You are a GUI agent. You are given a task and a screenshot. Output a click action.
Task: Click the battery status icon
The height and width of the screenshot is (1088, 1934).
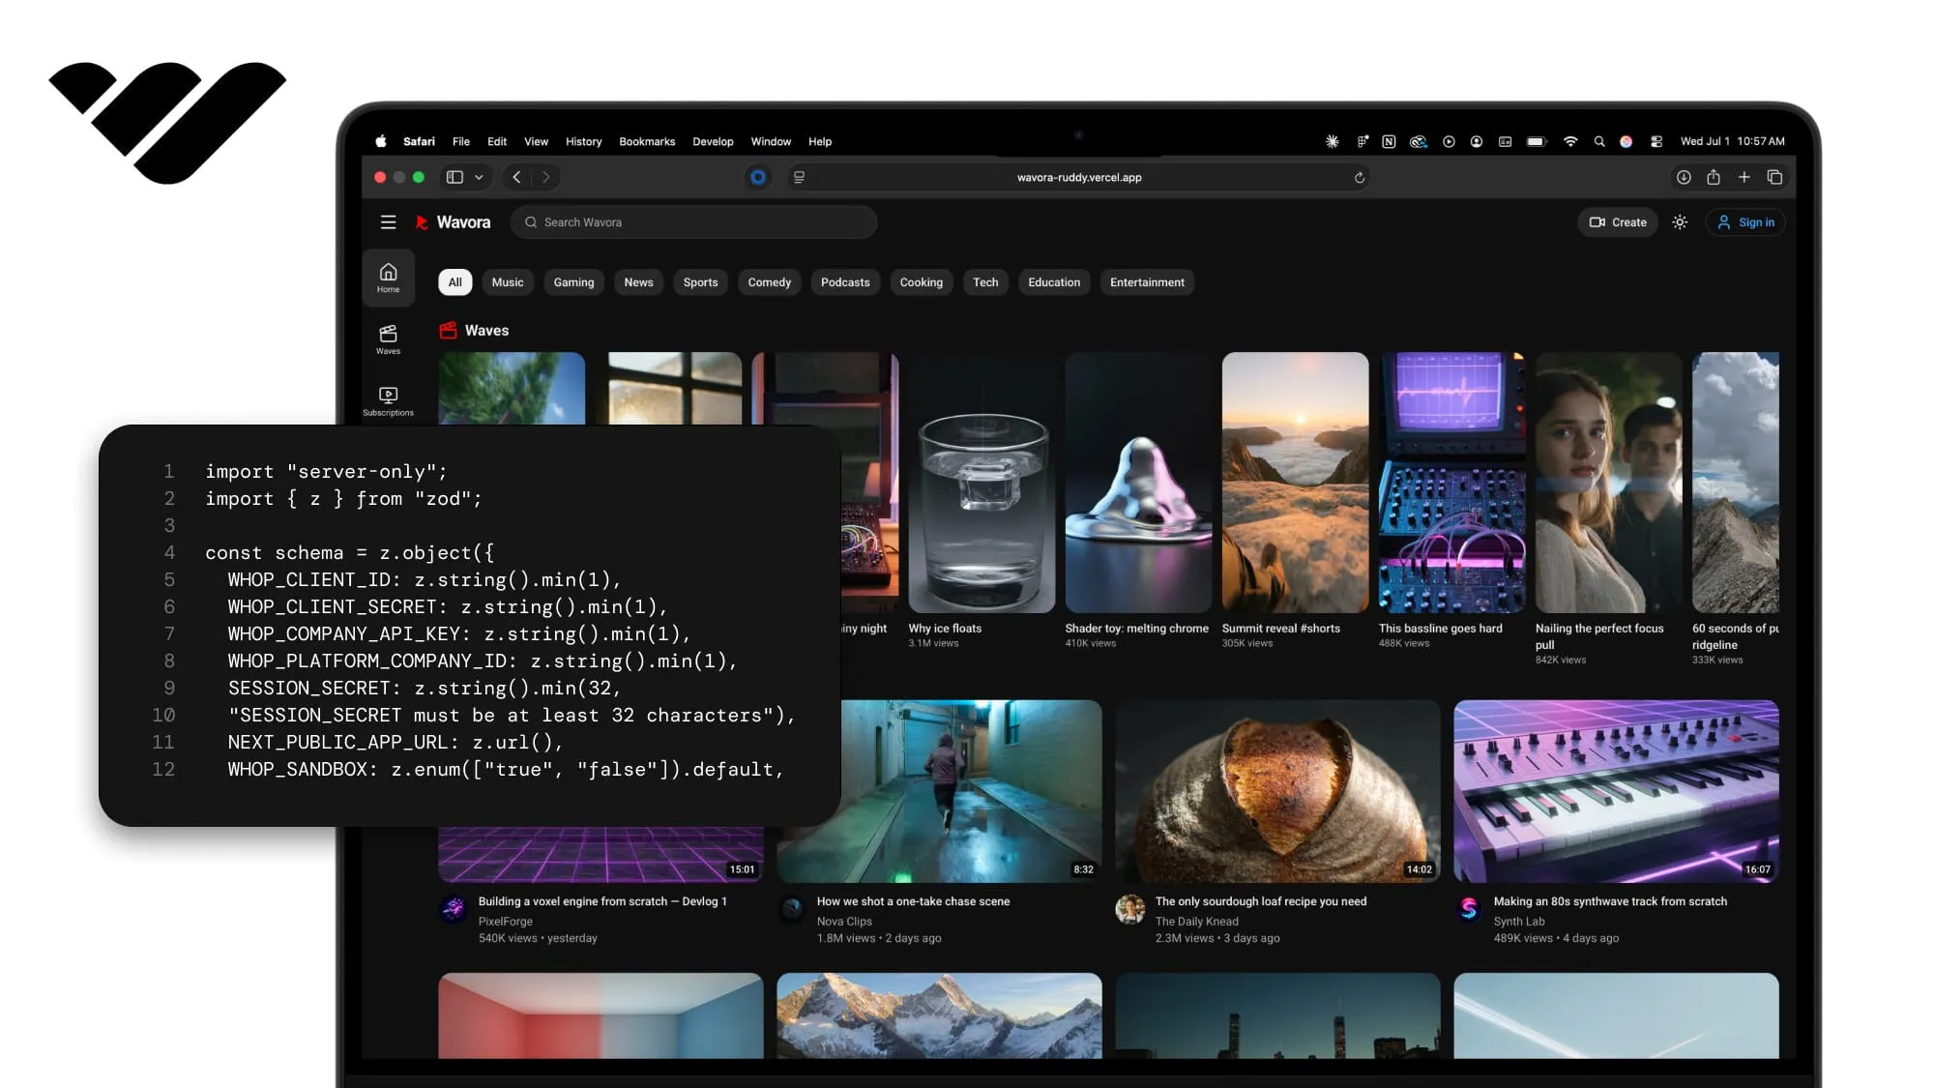pyautogui.click(x=1537, y=141)
